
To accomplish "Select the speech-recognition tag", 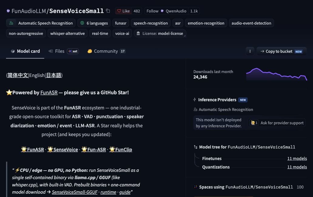I will [151, 23].
